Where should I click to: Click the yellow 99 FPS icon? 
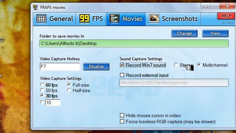point(84,18)
